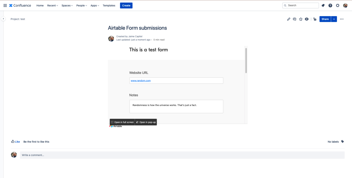Click the Airtable Form submissions title
The width and height of the screenshot is (352, 178).
point(137,28)
